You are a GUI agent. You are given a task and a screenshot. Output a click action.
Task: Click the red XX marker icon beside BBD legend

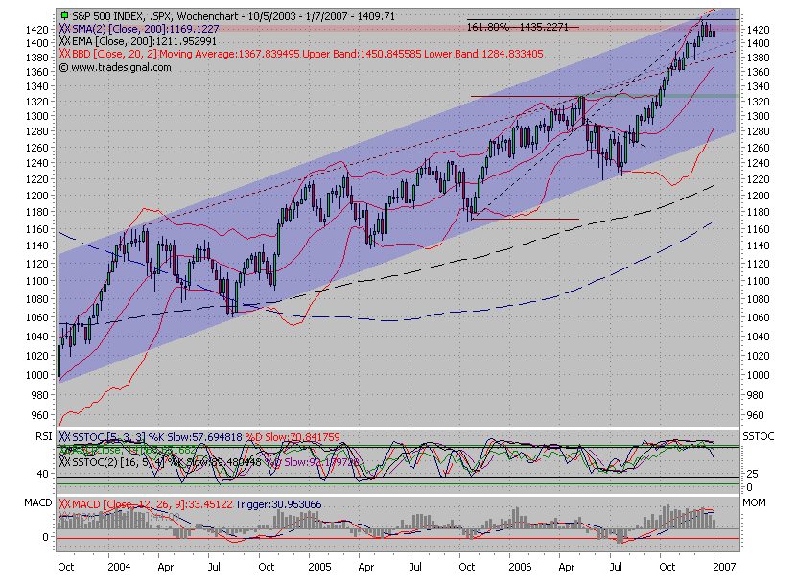point(64,54)
